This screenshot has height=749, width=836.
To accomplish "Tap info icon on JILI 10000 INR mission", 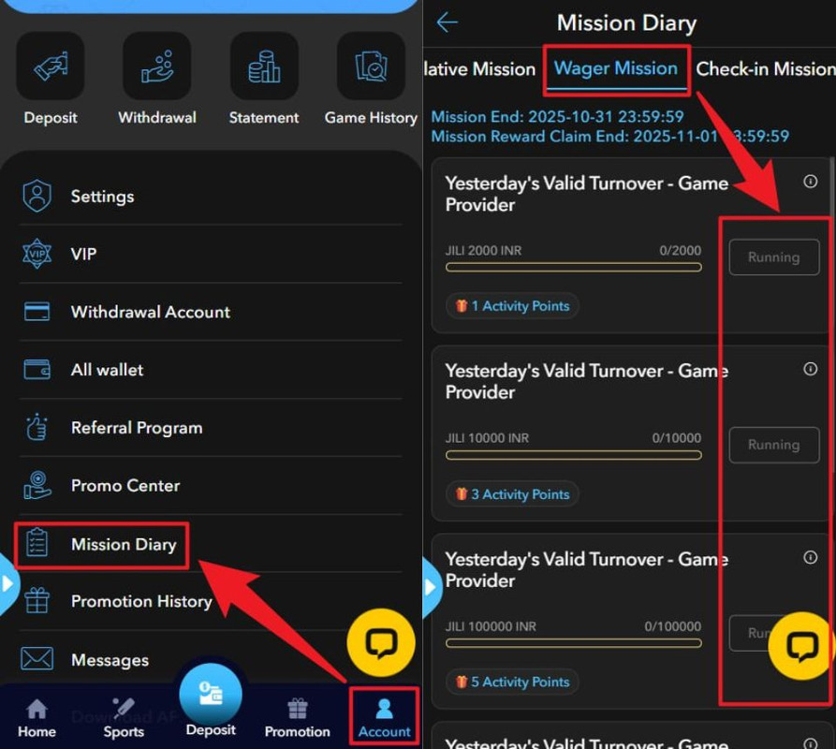I will (x=811, y=369).
